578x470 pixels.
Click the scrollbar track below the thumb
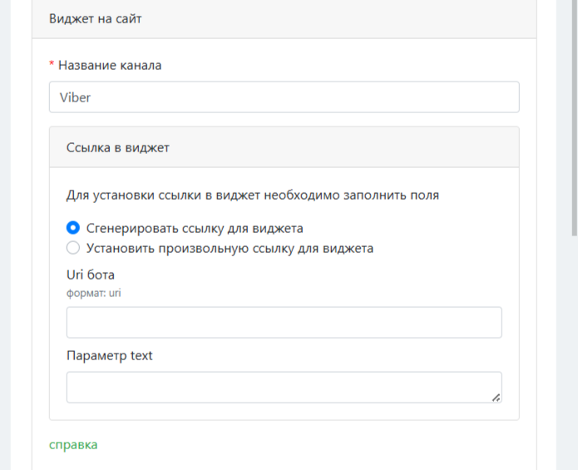coord(573,349)
